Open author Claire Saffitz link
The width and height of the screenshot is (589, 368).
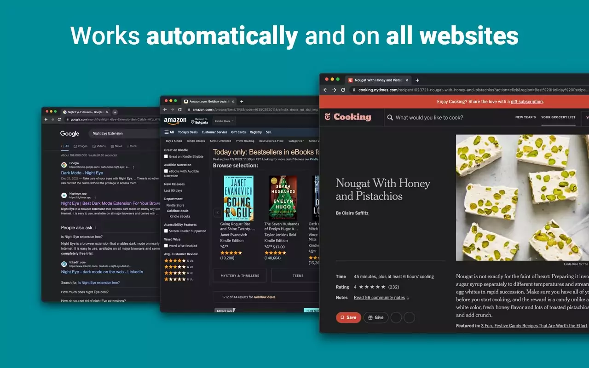pyautogui.click(x=355, y=213)
